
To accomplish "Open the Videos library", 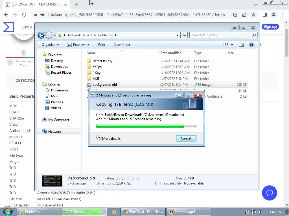I will [x=56, y=108].
